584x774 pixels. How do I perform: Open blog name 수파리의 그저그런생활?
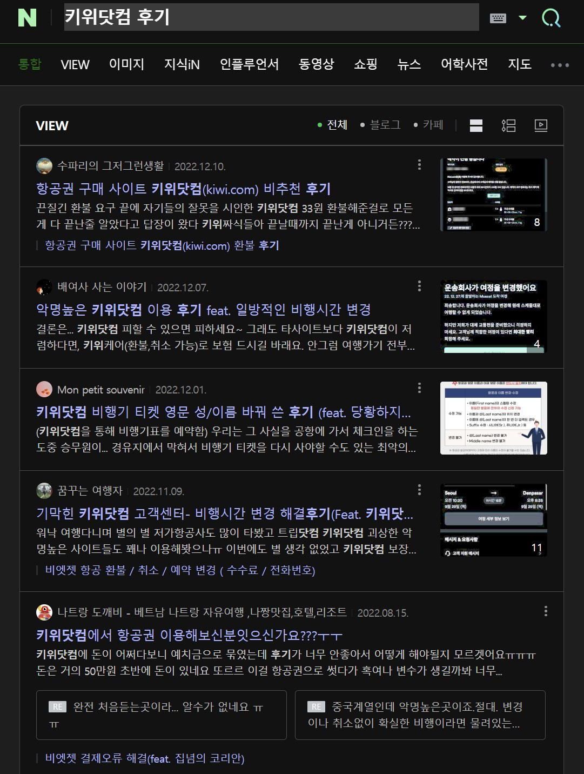coord(111,166)
